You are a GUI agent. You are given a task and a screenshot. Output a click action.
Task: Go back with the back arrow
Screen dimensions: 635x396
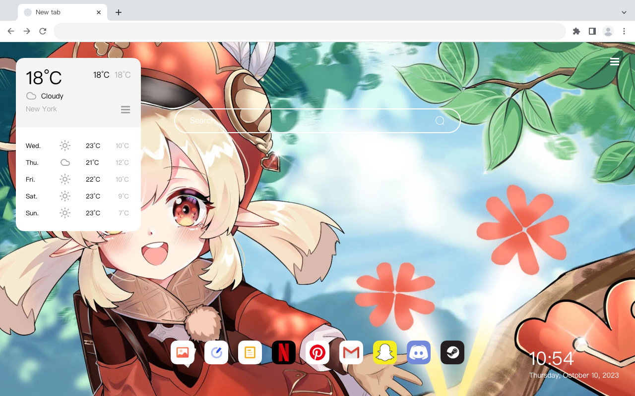(11, 31)
